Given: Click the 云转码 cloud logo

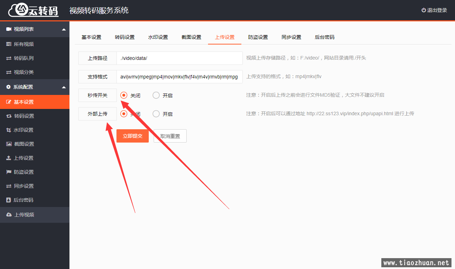Looking at the screenshot, I should tap(33, 10).
